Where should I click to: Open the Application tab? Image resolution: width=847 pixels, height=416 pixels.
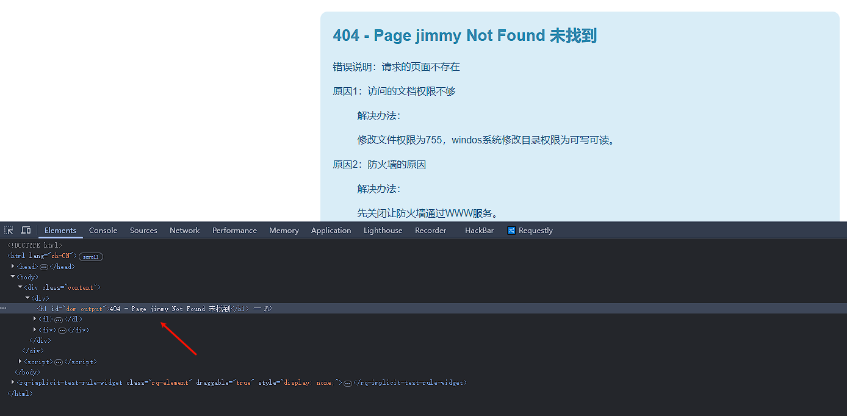(x=331, y=231)
